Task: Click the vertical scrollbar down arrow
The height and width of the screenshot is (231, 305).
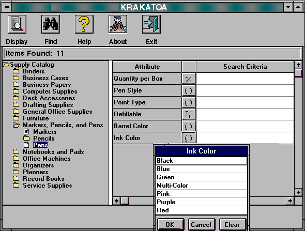Action: point(298,192)
